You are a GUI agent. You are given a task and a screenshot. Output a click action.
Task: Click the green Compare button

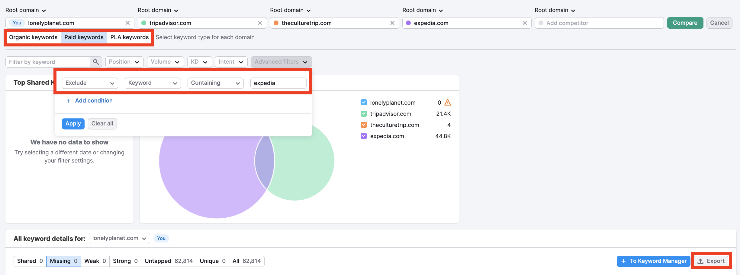[685, 23]
